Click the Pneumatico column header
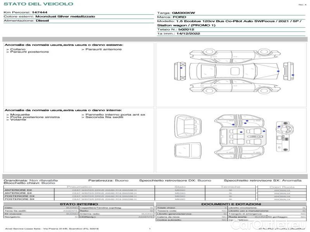The width and height of the screenshot is (310, 232). (x=79, y=187)
